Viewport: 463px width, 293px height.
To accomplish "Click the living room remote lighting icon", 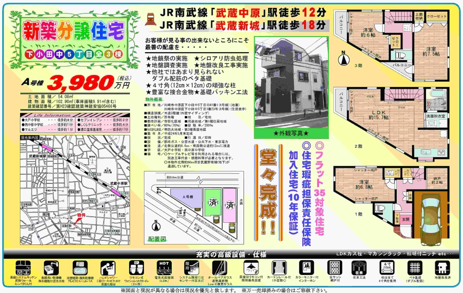I will [x=251, y=268].
